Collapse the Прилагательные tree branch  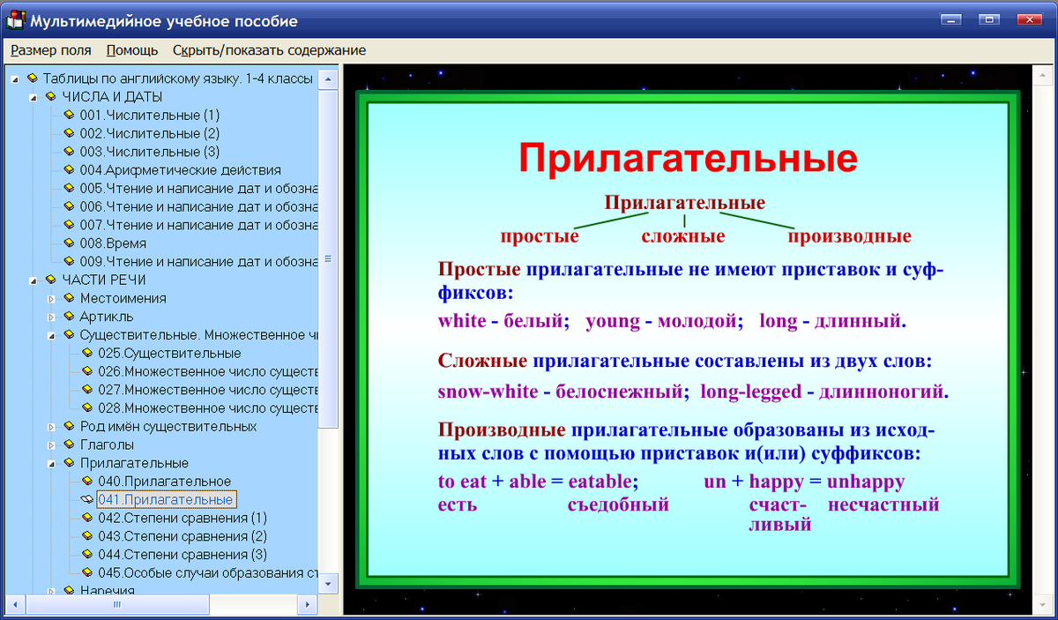coord(51,463)
